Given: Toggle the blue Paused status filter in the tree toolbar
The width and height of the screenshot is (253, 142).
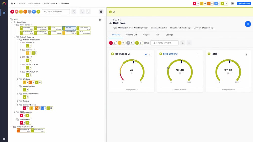Looking at the screenshot, I should [x=34, y=12].
